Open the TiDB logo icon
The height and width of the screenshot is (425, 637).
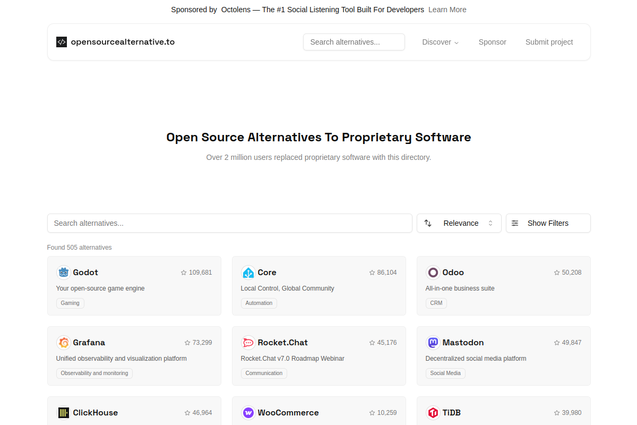coord(433,413)
